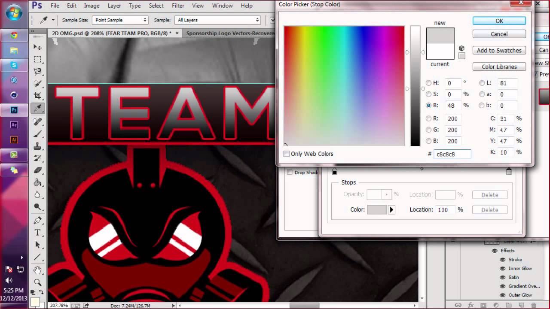The width and height of the screenshot is (550, 309).
Task: Open the File menu
Action: point(55,6)
